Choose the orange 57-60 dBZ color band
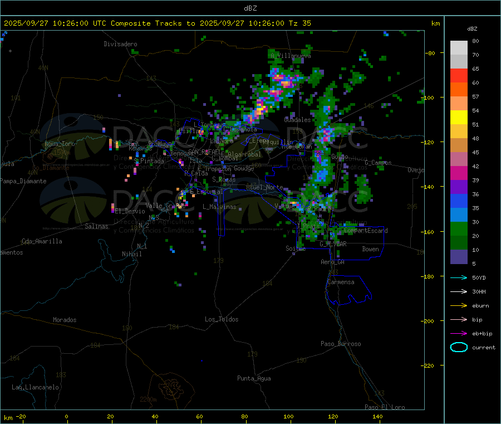 [459, 90]
